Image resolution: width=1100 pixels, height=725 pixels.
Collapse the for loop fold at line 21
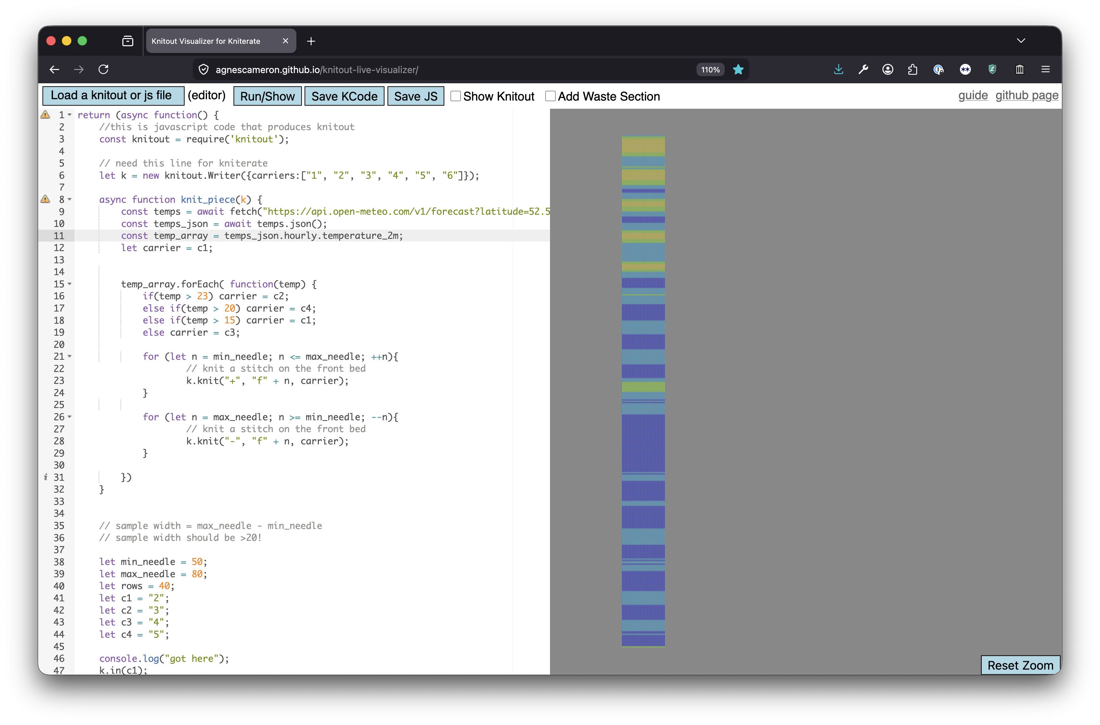pos(70,356)
